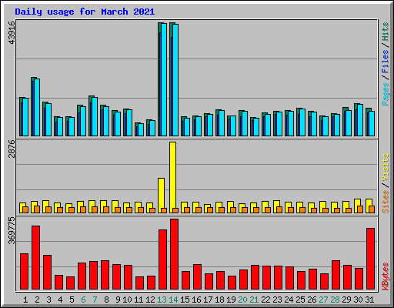
Task: Click the red KBytes bar for day 31
Action: 370,259
